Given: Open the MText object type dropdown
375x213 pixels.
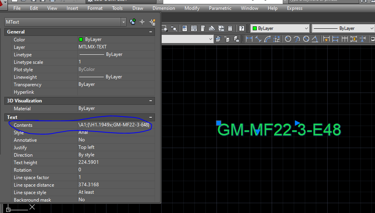Looking at the screenshot, I should (x=123, y=22).
